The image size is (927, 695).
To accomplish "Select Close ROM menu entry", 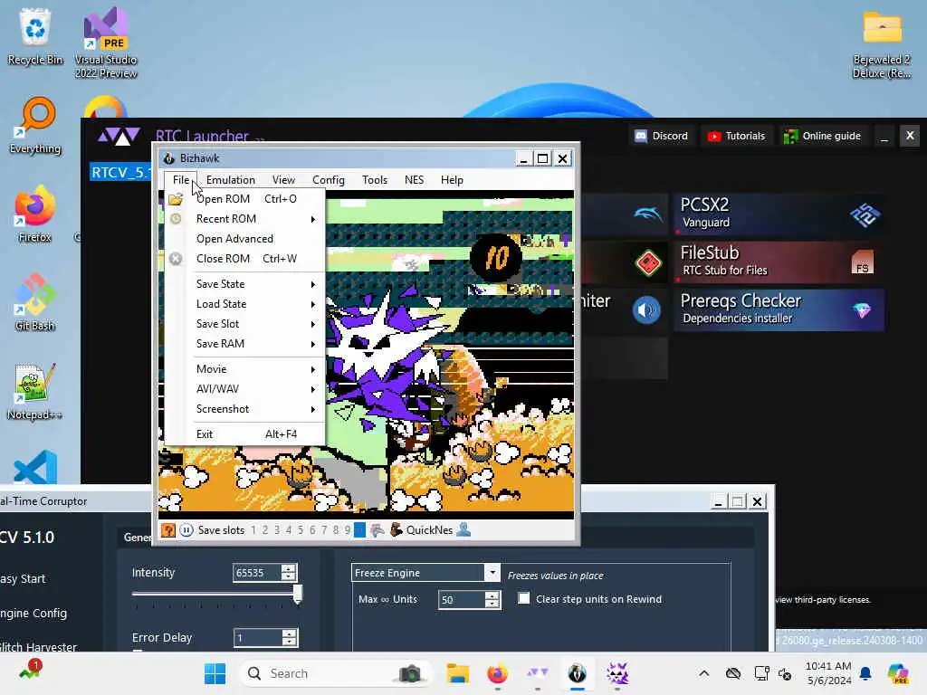I will [244, 259].
